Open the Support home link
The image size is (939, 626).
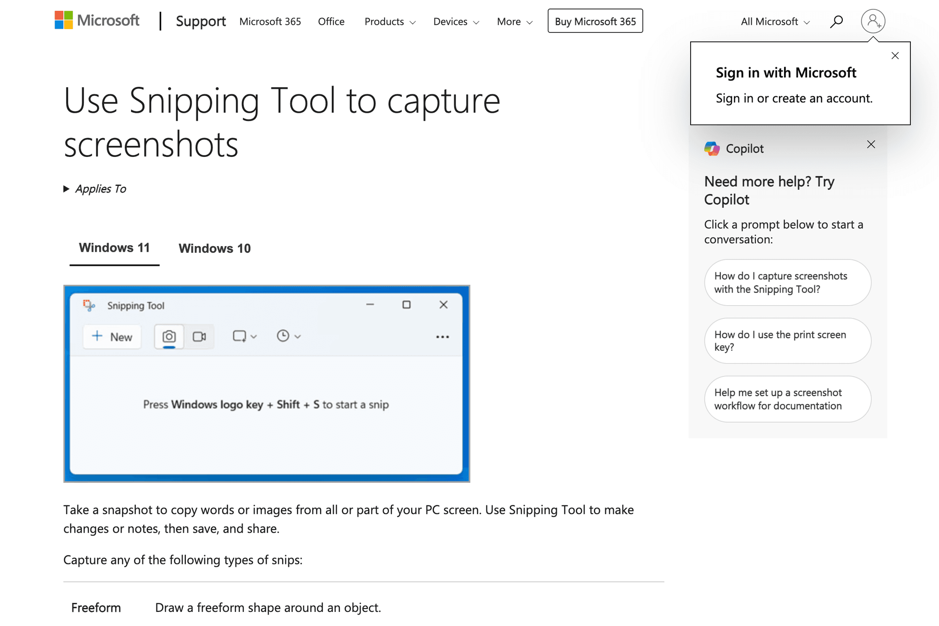(x=200, y=21)
